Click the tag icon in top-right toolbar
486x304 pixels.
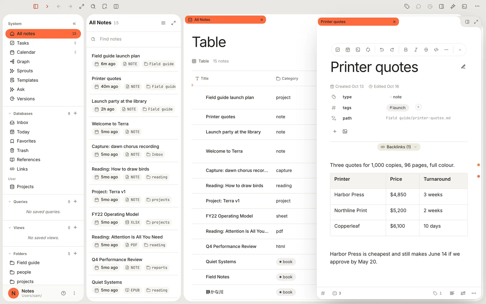pyautogui.click(x=407, y=6)
